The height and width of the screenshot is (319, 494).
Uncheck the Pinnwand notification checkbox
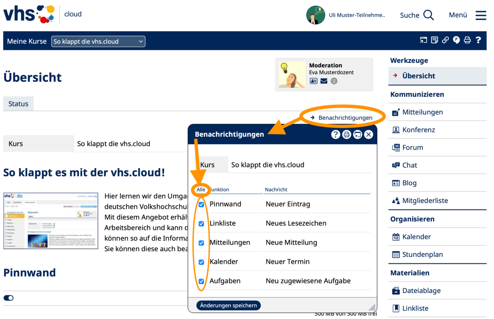(201, 204)
